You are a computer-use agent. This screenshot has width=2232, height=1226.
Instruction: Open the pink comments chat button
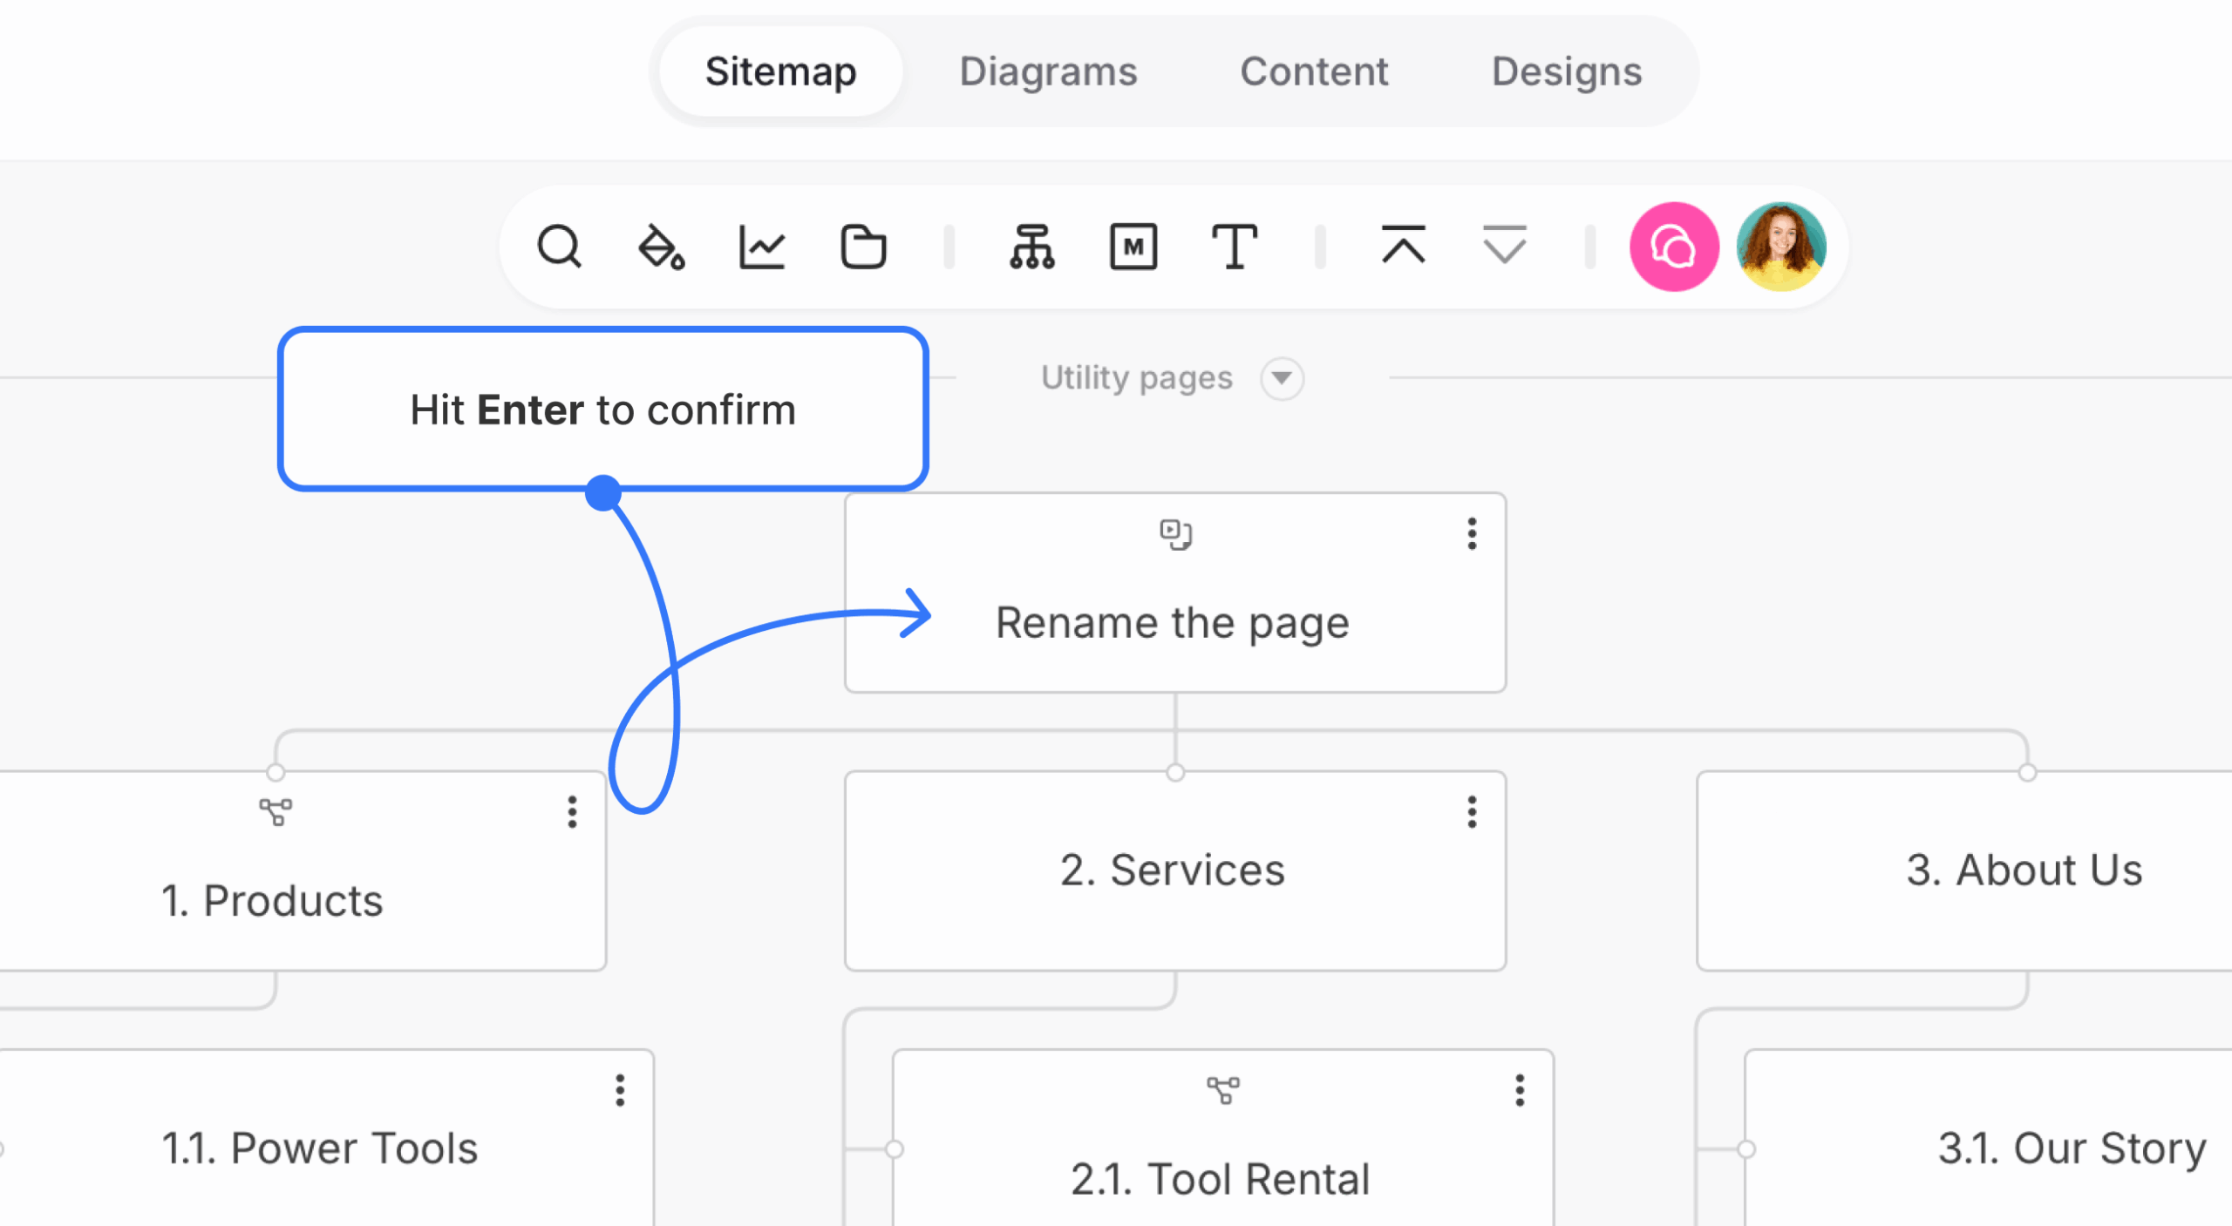click(x=1674, y=247)
